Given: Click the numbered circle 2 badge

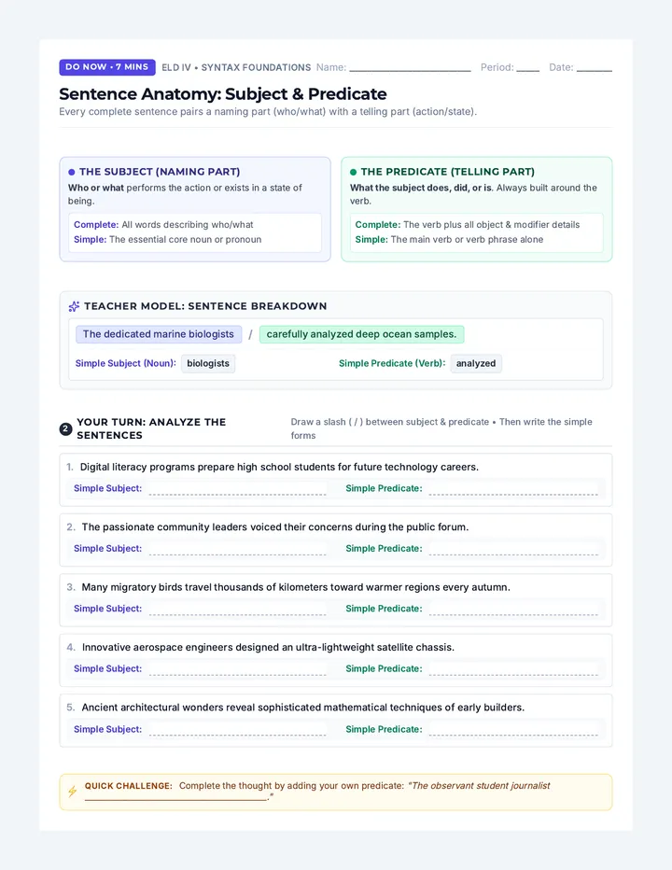Looking at the screenshot, I should point(65,428).
